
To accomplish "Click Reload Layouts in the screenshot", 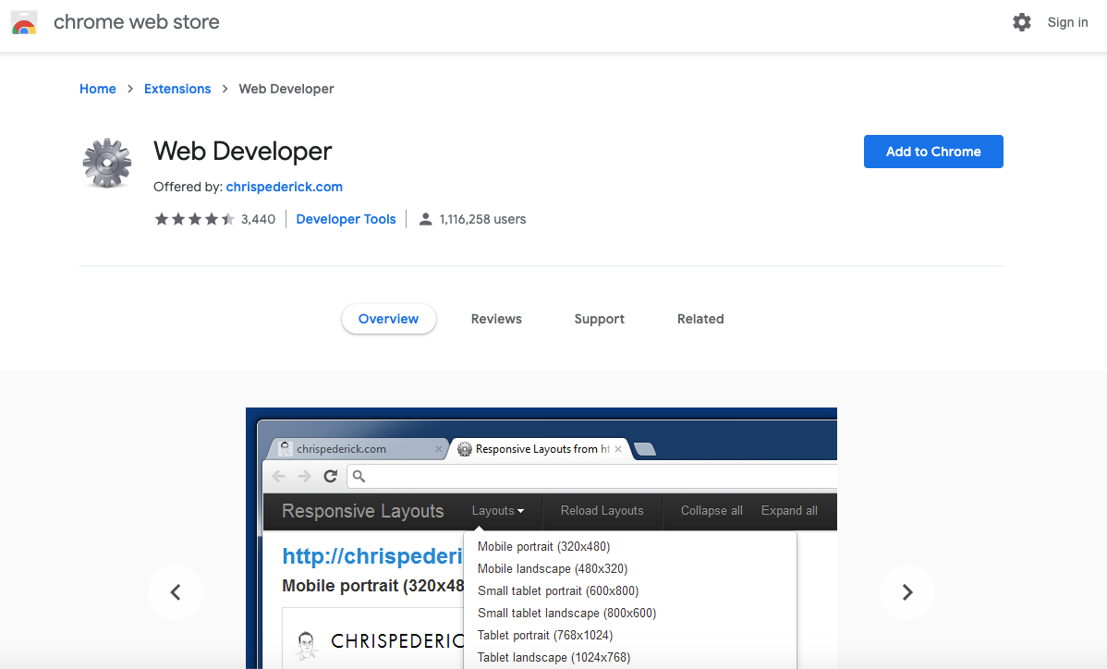I will [602, 511].
